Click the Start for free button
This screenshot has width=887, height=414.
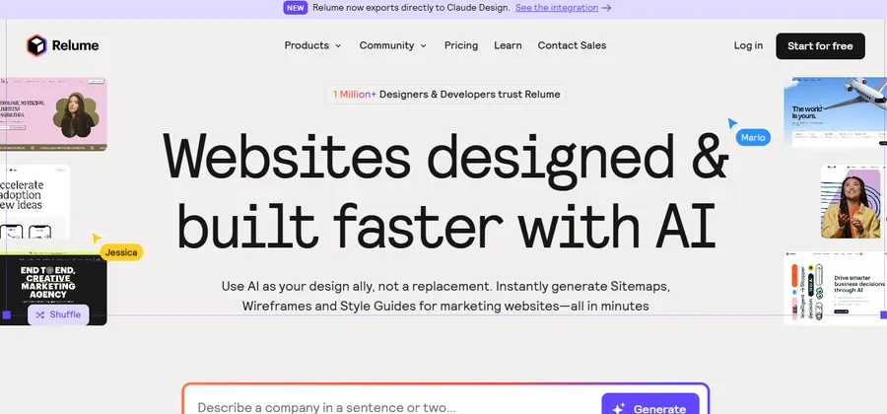click(820, 45)
